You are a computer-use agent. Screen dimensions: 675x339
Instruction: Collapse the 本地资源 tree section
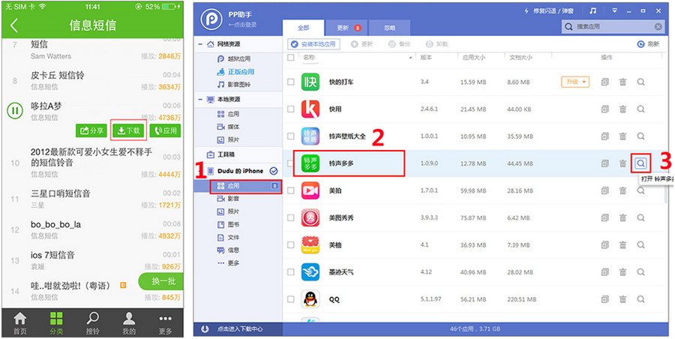pyautogui.click(x=200, y=99)
